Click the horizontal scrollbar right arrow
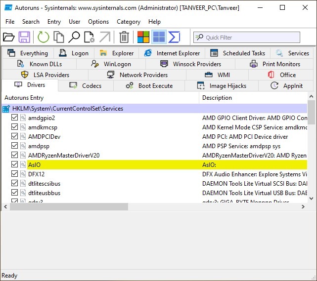Screen dimensions: 317x281 [x=303, y=207]
